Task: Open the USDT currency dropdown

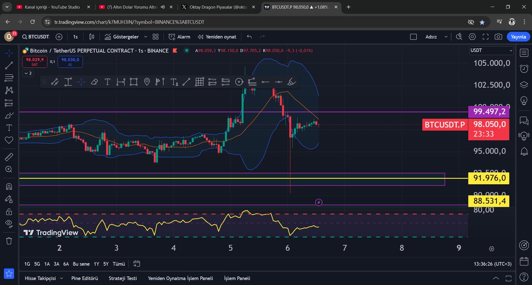Action: 490,50
